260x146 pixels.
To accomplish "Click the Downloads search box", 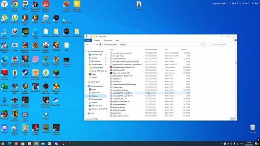I will click(x=221, y=45).
